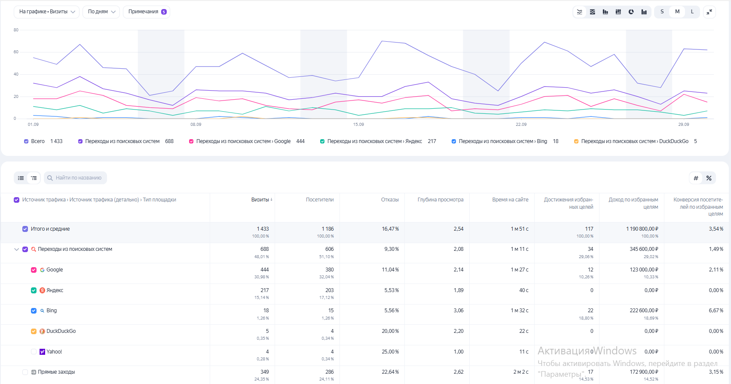The height and width of the screenshot is (384, 731).
Task: Set chart size to L
Action: (692, 12)
